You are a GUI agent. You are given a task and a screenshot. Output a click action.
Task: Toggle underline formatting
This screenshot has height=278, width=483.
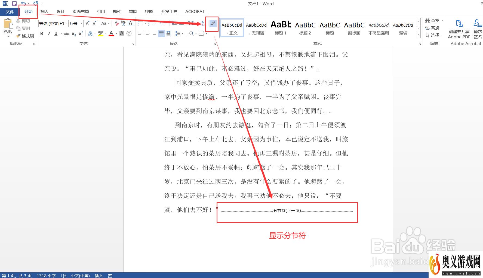point(56,33)
